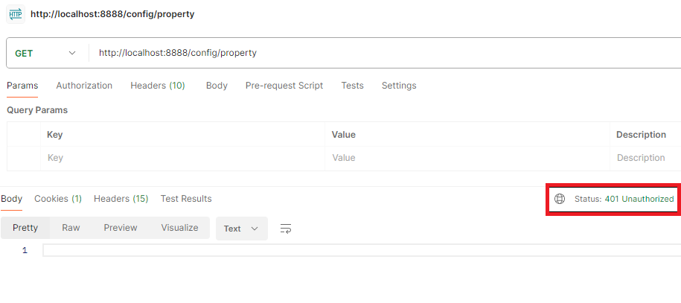Click the Value field in Query Params
Image resolution: width=681 pixels, height=303 pixels.
(x=467, y=158)
